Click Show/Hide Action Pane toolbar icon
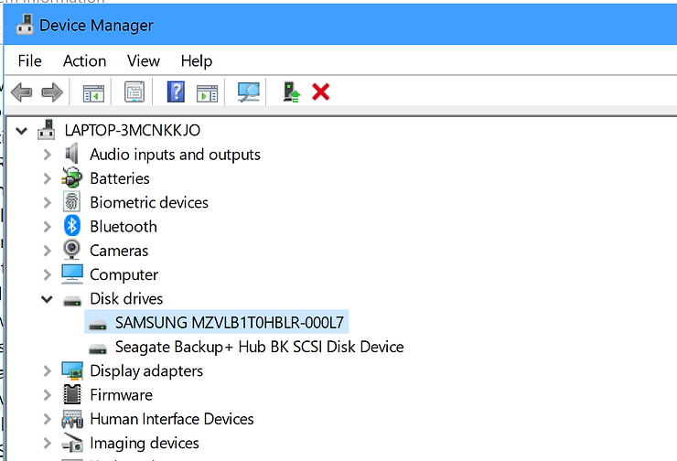Image resolution: width=677 pixels, height=461 pixels. [208, 92]
